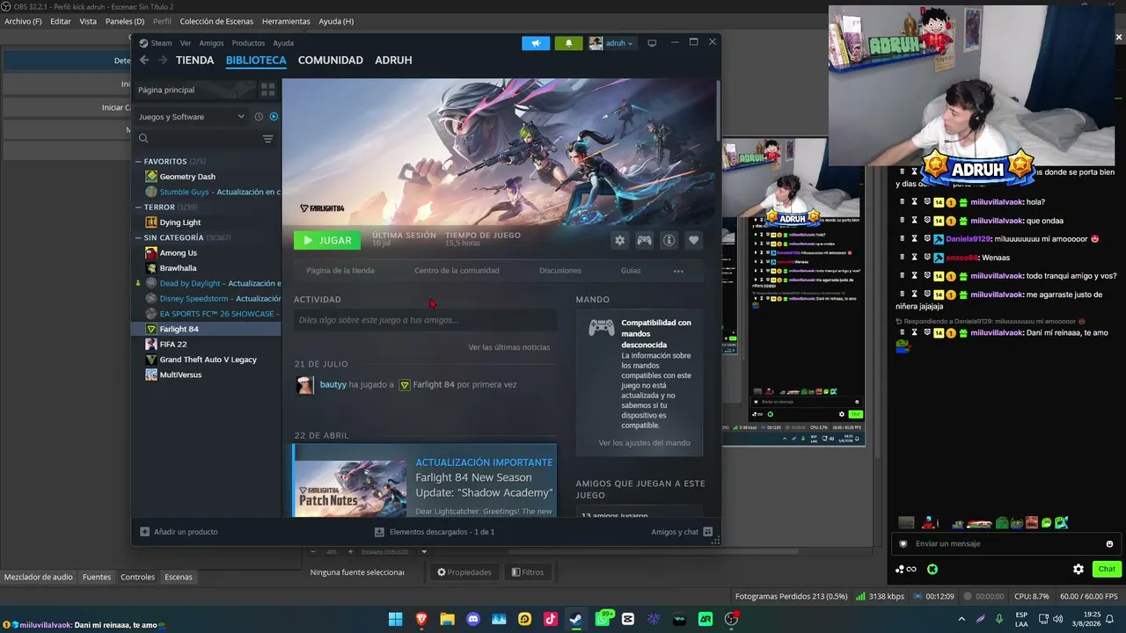Zoom out OBS preview with minus button
Screen dimensions: 1126x633
pos(312,552)
